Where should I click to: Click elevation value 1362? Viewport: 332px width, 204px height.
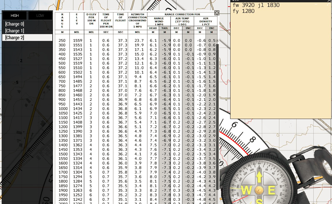(x=78, y=145)
